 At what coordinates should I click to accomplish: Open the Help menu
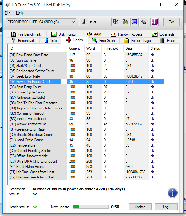coord(20,13)
